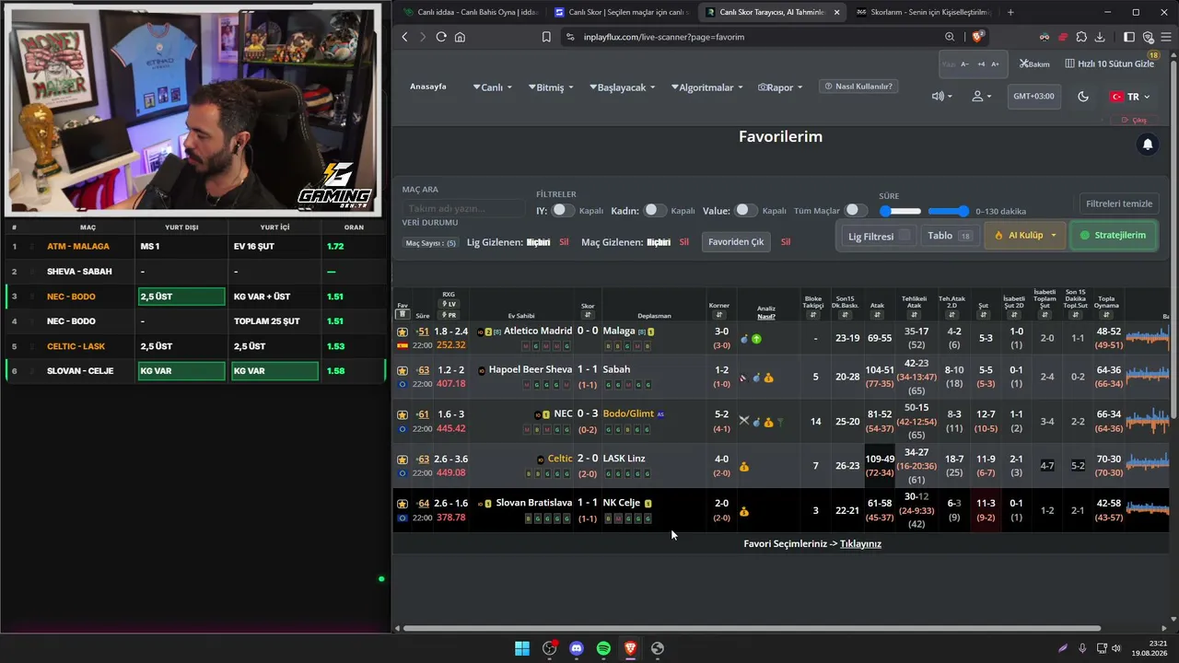Open Brave browser taskbar icon
1179x663 pixels.
point(630,648)
